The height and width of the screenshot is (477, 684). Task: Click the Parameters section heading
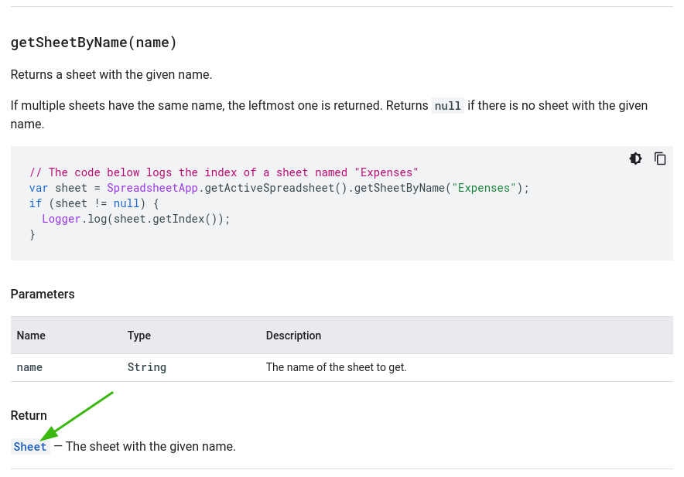[43, 295]
